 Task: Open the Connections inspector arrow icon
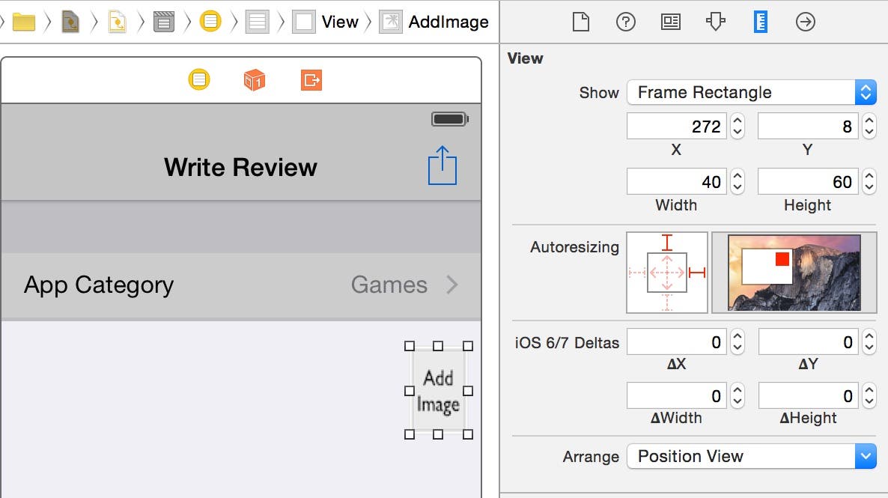point(805,22)
